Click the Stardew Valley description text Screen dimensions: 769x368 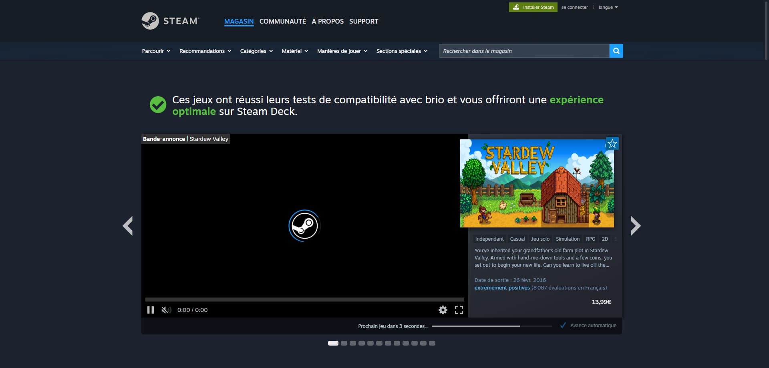[544, 258]
